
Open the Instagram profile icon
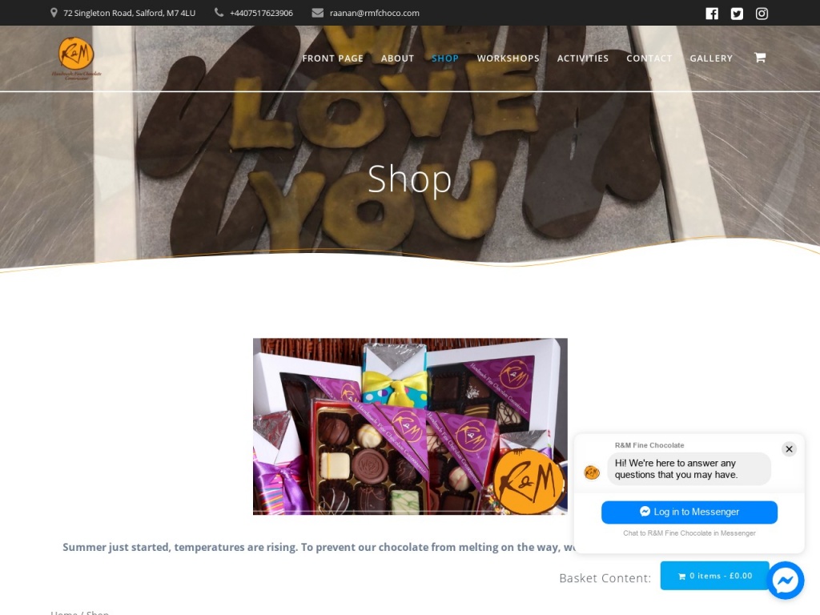762,14
